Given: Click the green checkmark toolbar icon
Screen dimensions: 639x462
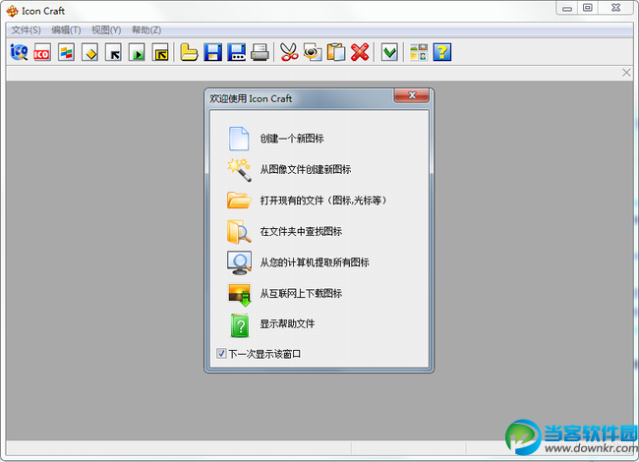Looking at the screenshot, I should click(x=389, y=52).
